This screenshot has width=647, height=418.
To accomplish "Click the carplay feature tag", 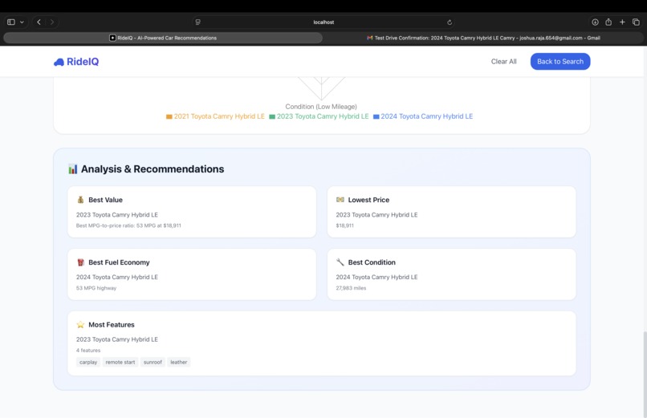I will tap(88, 362).
